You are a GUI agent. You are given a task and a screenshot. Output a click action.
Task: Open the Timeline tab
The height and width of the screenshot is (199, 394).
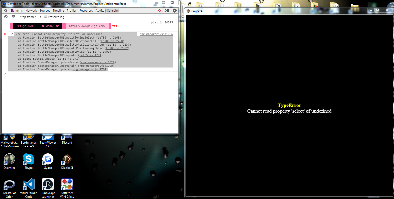point(58,11)
